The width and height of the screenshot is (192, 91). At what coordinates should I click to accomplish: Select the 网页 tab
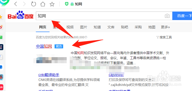coord(43,27)
